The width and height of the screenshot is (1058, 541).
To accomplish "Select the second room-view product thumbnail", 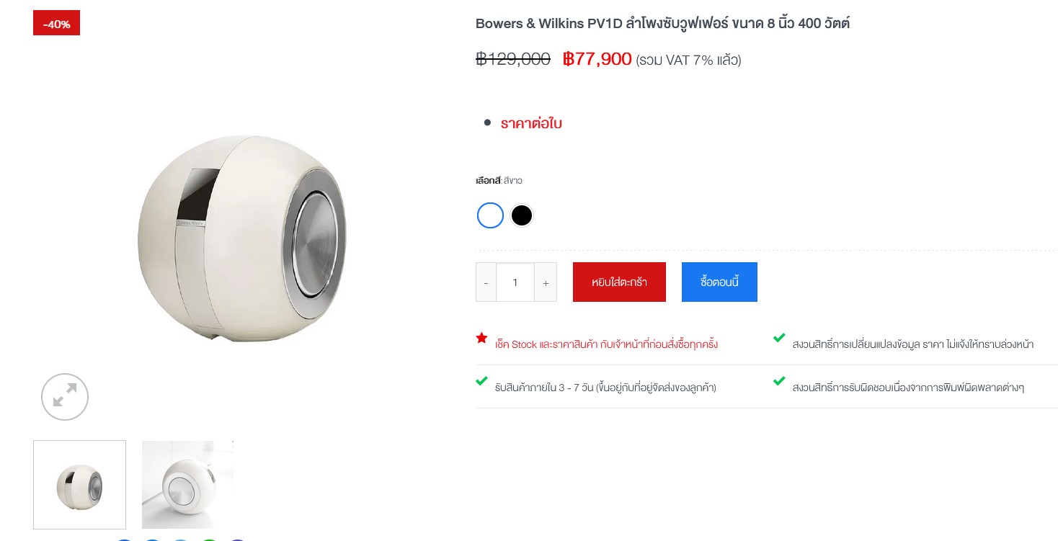I will (x=187, y=485).
